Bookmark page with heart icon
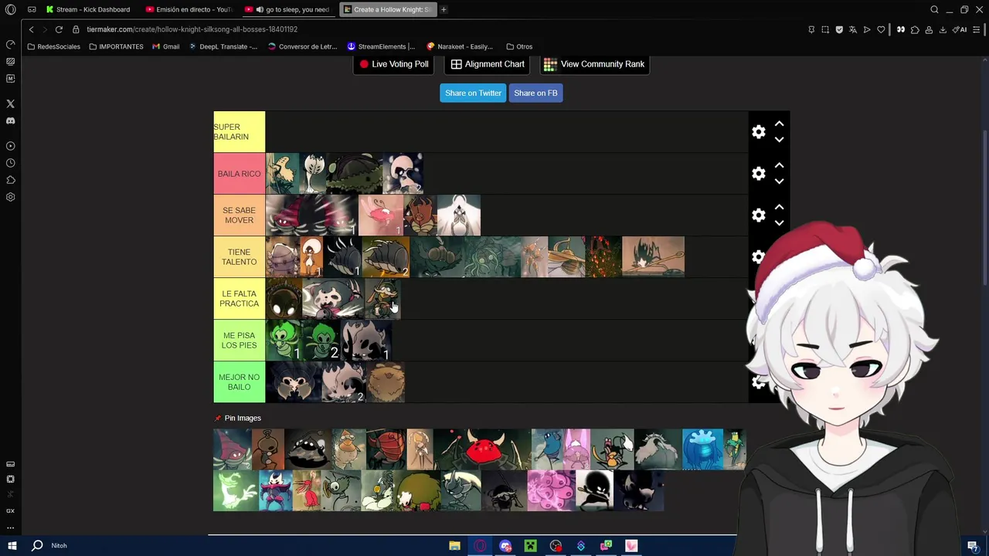 coord(881,29)
